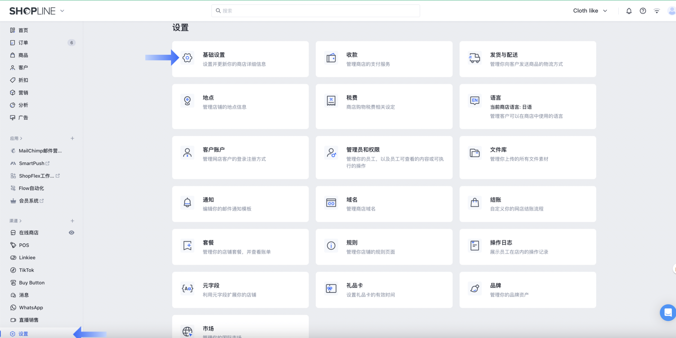Click the notification bell icon
This screenshot has height=338, width=676.
coord(629,11)
